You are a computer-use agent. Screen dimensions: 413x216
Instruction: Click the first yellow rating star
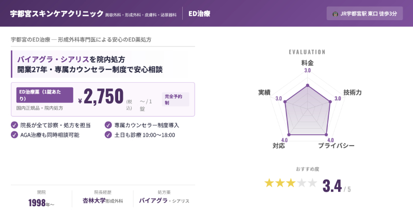click(269, 183)
